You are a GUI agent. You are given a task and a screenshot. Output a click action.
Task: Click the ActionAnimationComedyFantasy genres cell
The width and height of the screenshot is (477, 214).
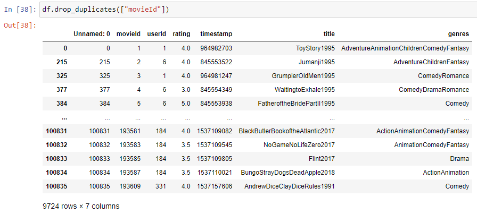[423, 131]
